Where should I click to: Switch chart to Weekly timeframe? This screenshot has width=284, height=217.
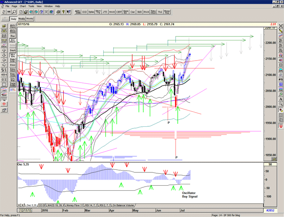pyautogui.click(x=21, y=19)
